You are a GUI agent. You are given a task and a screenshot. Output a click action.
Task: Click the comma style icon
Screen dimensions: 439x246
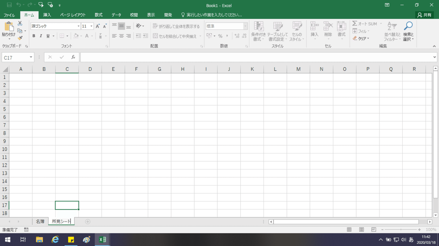pyautogui.click(x=227, y=36)
